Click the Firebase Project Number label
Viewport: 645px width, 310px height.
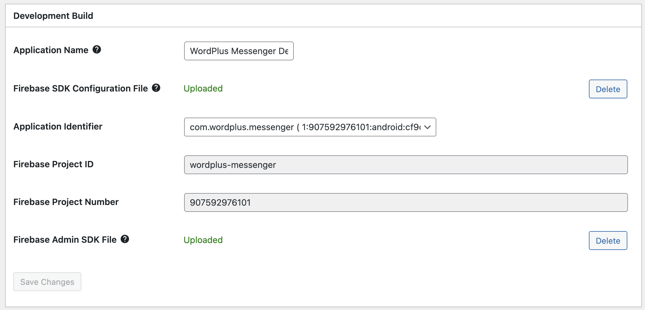coord(66,202)
